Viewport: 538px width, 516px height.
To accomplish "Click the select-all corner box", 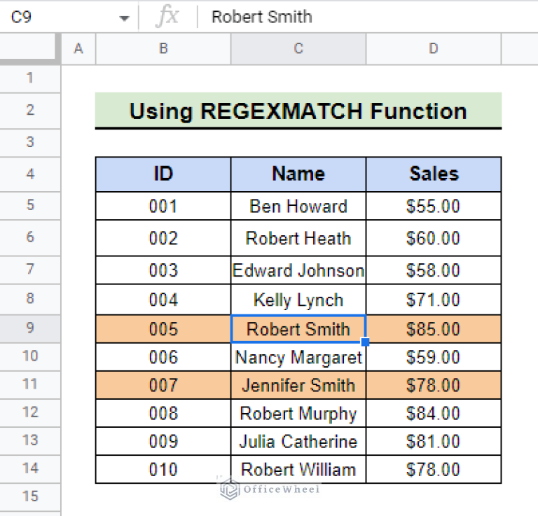I will (x=30, y=48).
